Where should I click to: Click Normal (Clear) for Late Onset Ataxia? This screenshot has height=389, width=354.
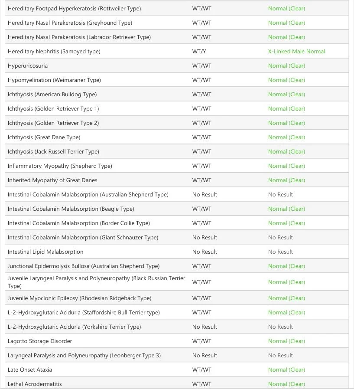[x=286, y=369]
